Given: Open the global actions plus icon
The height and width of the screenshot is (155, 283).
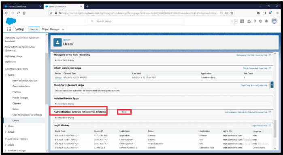Looking at the screenshot, I should point(242,21).
